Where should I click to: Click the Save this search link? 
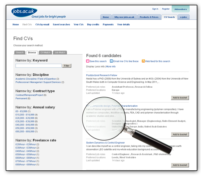coord(98,61)
